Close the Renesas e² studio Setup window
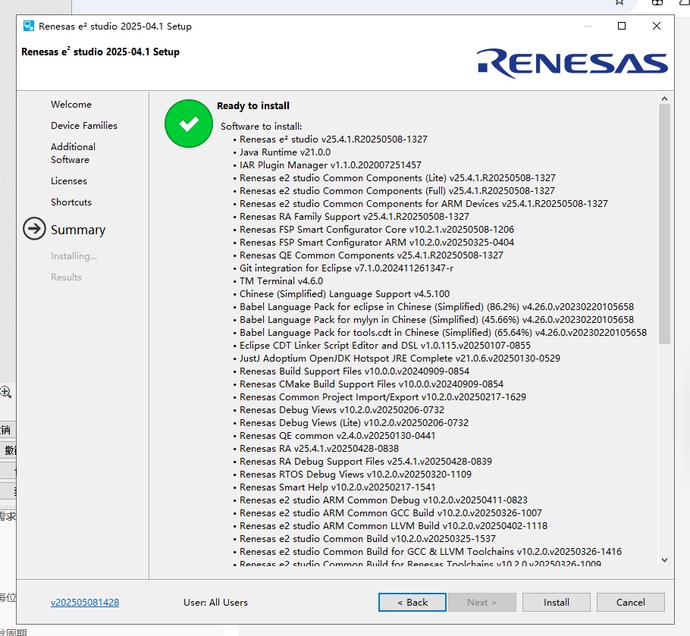 pos(657,26)
